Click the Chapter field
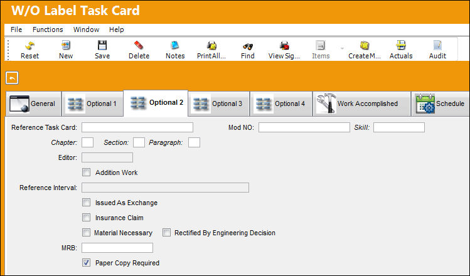 click(x=87, y=142)
